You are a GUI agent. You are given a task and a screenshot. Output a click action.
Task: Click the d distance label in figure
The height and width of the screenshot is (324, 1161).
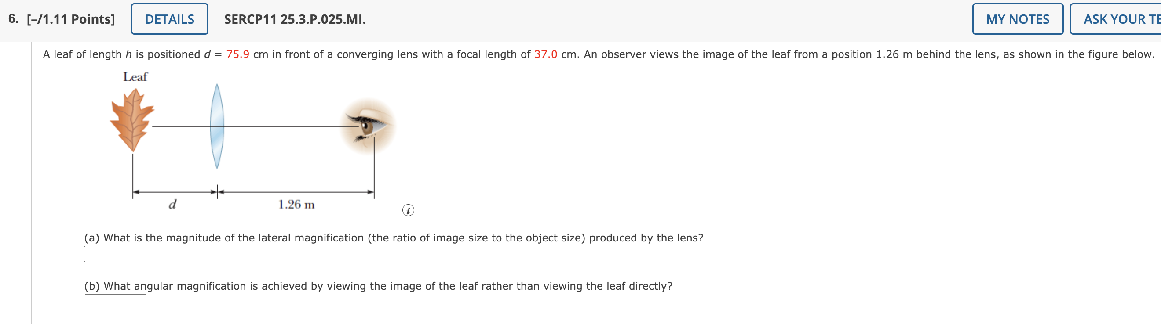173,205
